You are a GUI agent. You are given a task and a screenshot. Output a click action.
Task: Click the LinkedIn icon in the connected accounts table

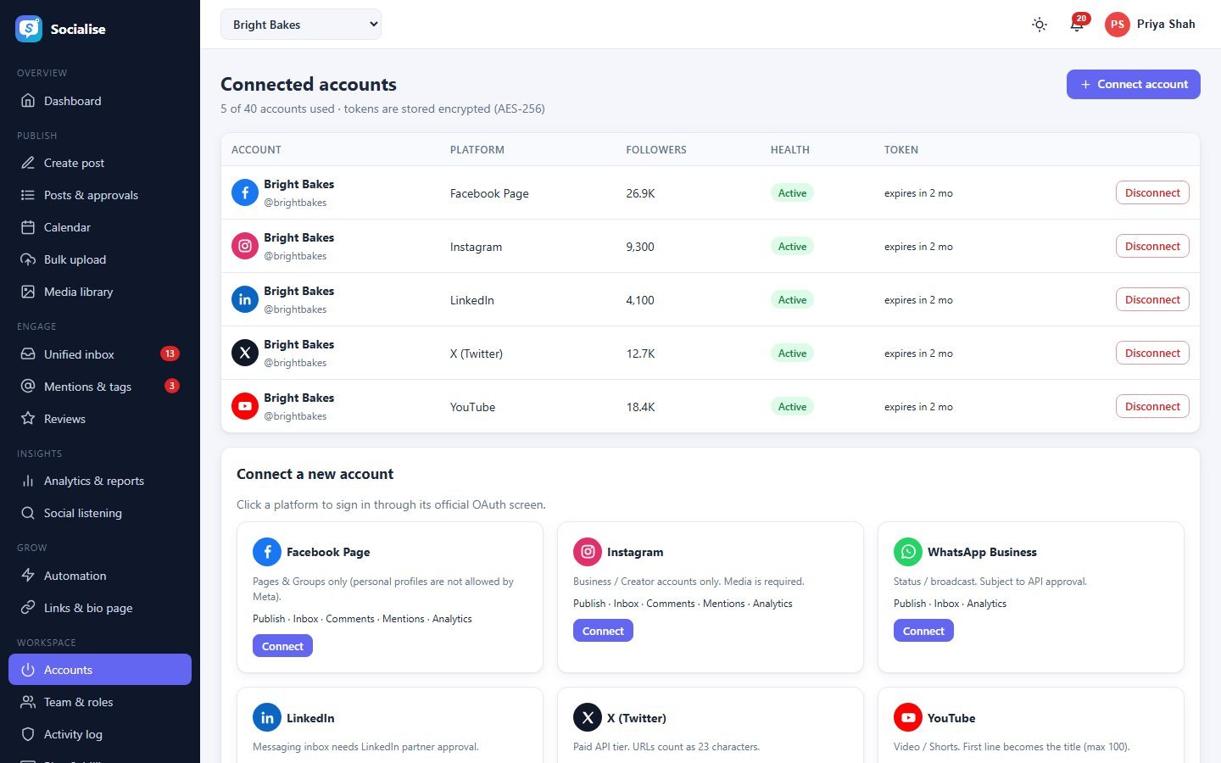[x=245, y=299]
